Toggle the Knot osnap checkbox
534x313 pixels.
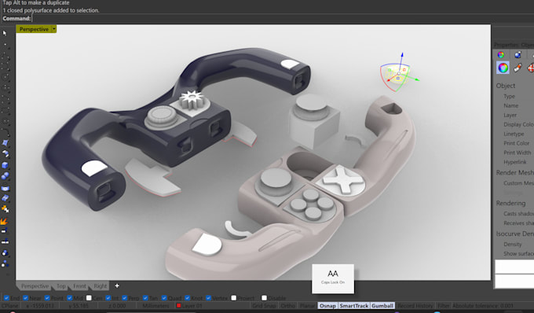187,298
